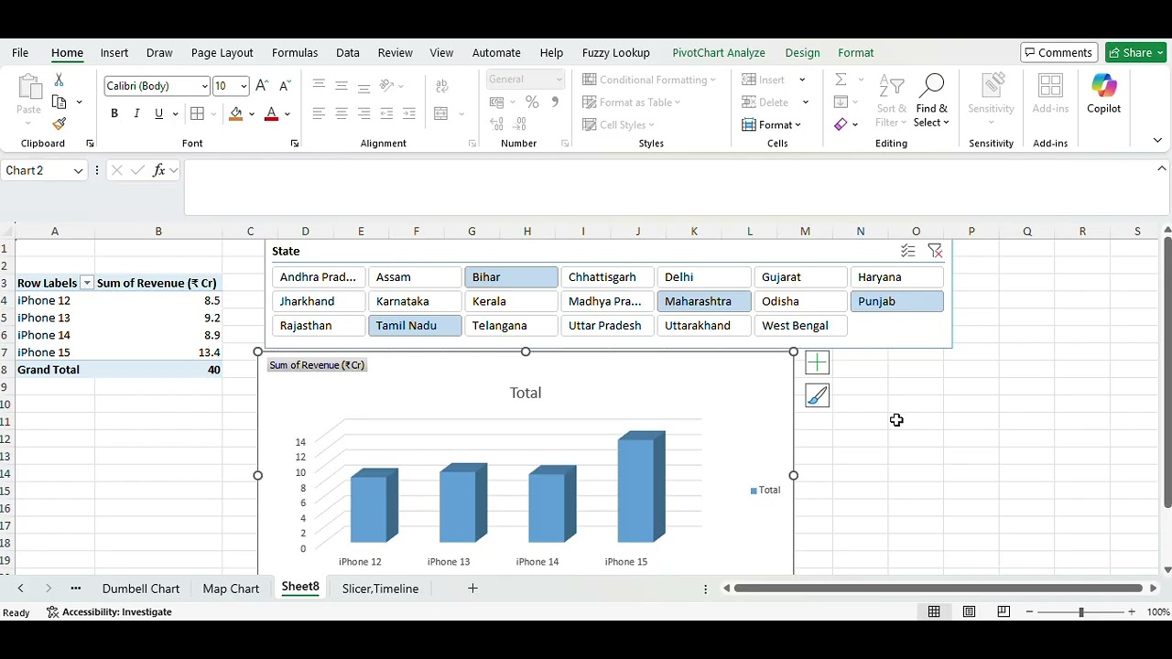This screenshot has width=1172, height=659.
Task: Click the zoom slider handle
Action: [x=1081, y=611]
